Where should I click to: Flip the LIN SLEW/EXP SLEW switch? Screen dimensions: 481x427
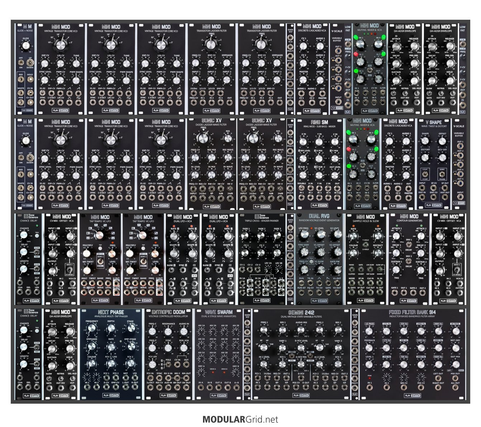click(x=370, y=269)
